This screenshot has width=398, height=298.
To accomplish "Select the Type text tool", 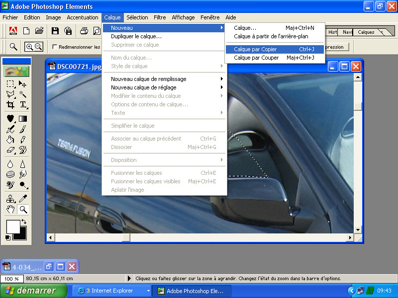I will click(23, 104).
